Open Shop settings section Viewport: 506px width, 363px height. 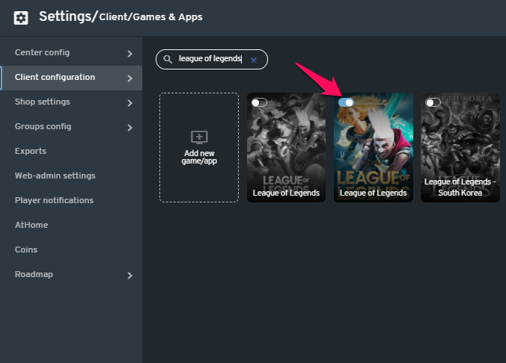pos(71,102)
